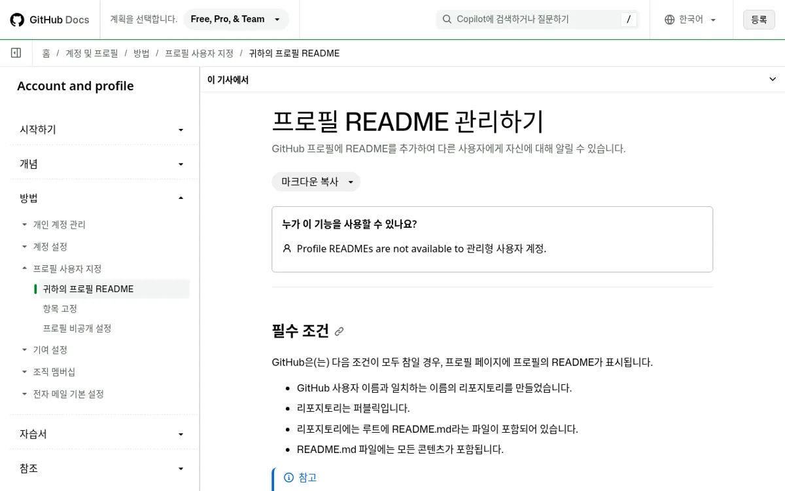This screenshot has width=785, height=491.
Task: Click the info icon next to 참고
Action: coord(288,477)
